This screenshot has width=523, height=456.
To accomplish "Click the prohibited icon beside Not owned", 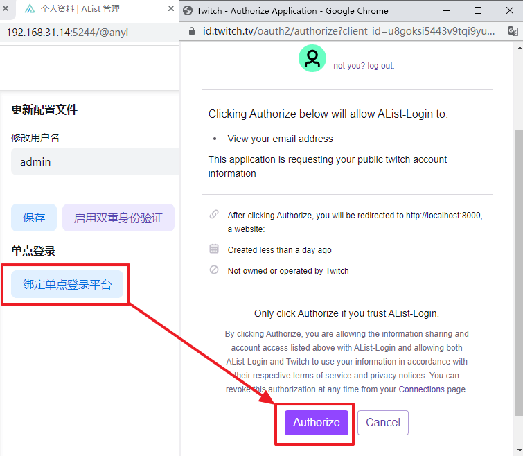I will click(214, 270).
